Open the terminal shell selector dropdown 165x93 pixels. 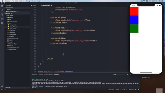[x=119, y=75]
